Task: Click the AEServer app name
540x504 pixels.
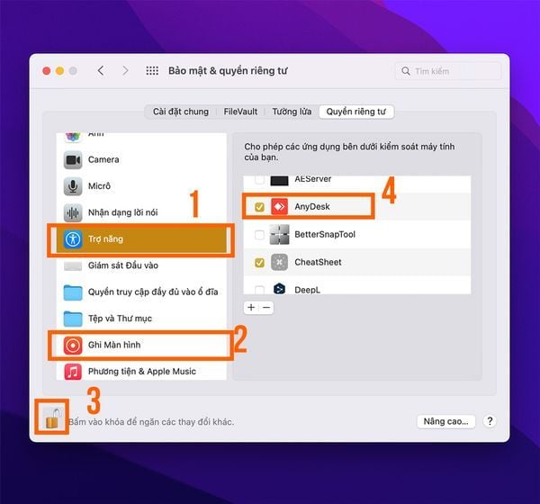Action: (x=312, y=179)
